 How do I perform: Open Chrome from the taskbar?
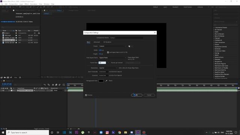pos(119,132)
